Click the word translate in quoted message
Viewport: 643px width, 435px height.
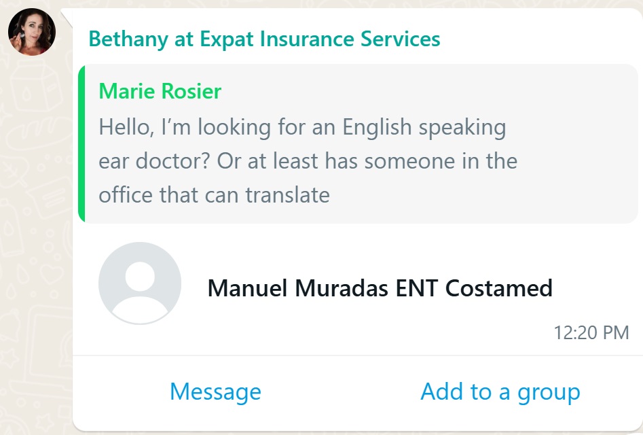tap(287, 195)
